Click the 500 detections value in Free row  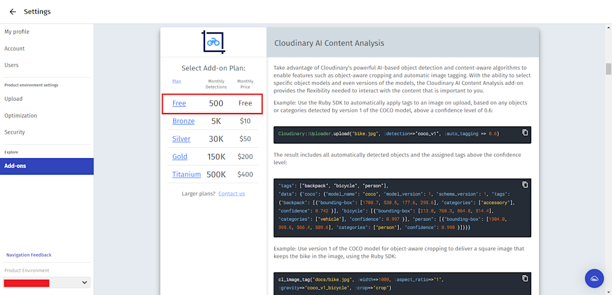pyautogui.click(x=216, y=103)
